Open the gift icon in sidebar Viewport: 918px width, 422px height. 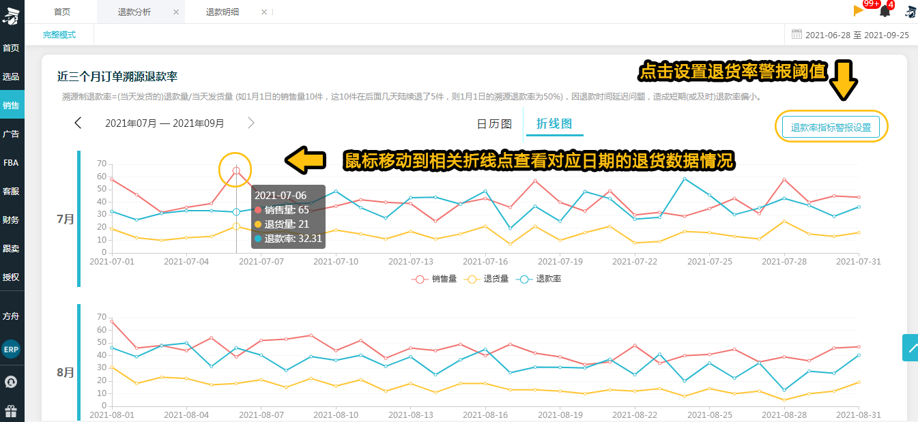pos(11,411)
